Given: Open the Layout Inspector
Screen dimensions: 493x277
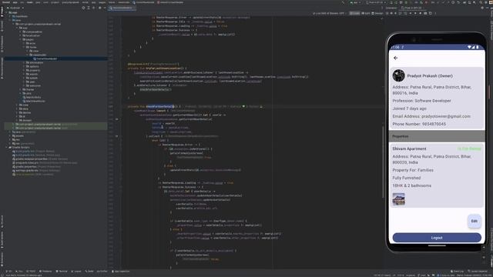Looking at the screenshot, I should point(478,271).
